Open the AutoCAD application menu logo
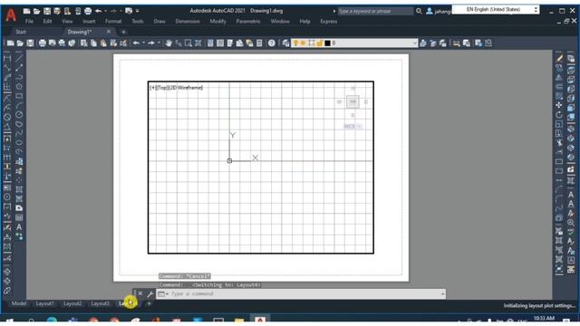Viewport: 580px width, 326px height. pyautogui.click(x=11, y=14)
